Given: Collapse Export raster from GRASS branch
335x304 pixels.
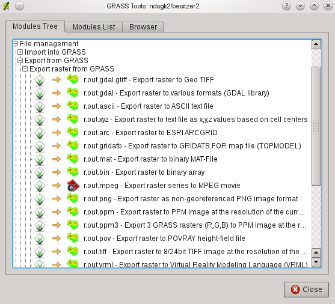Looking at the screenshot, I should click(25, 69).
